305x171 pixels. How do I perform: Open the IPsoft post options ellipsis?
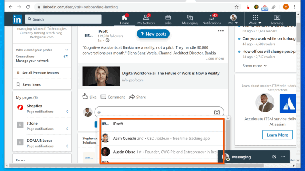pos(220,31)
